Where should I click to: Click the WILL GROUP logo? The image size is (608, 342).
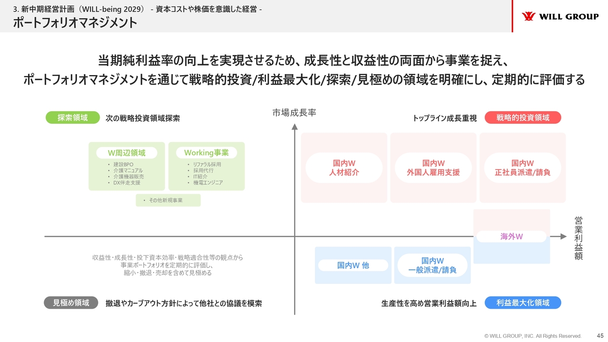click(x=560, y=17)
